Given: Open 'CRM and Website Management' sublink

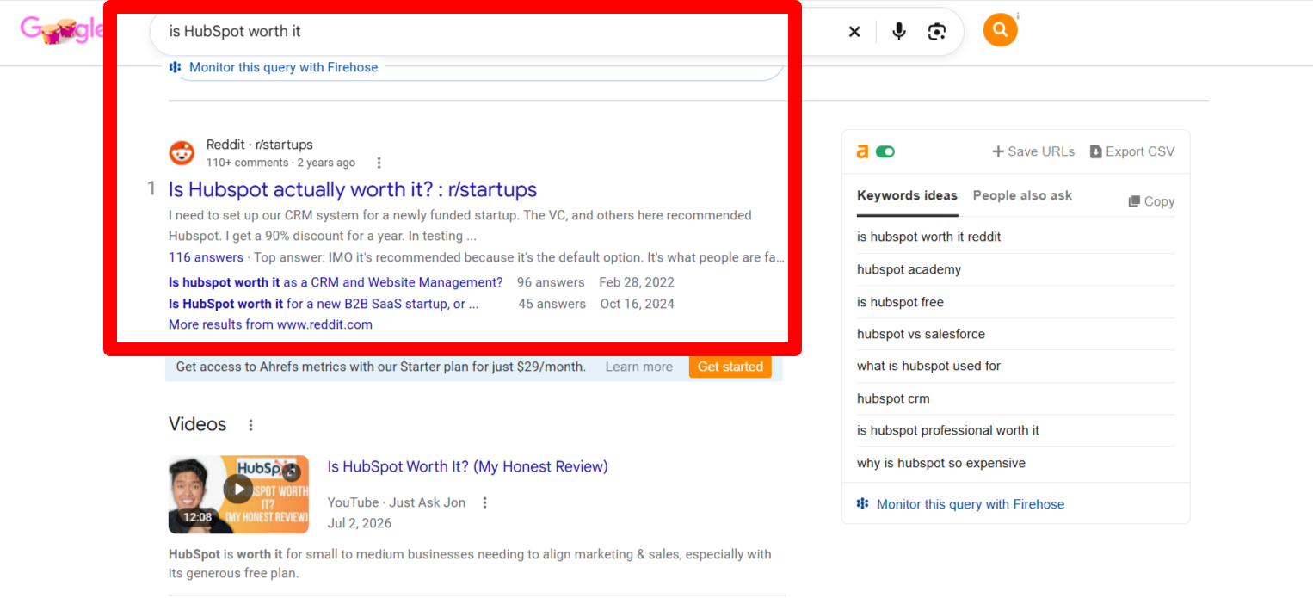Looking at the screenshot, I should click(336, 282).
